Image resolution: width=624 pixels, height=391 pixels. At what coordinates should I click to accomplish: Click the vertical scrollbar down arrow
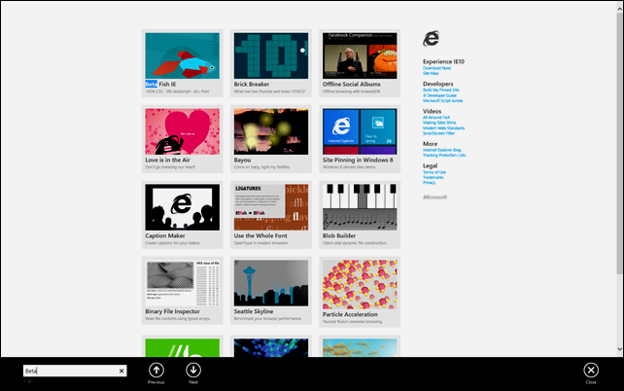point(619,347)
